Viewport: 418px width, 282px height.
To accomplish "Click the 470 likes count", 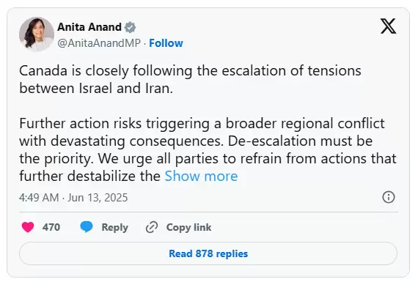I will click(x=51, y=227).
